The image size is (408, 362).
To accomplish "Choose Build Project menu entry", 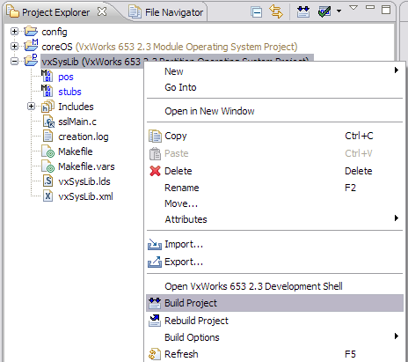I will (274, 303).
